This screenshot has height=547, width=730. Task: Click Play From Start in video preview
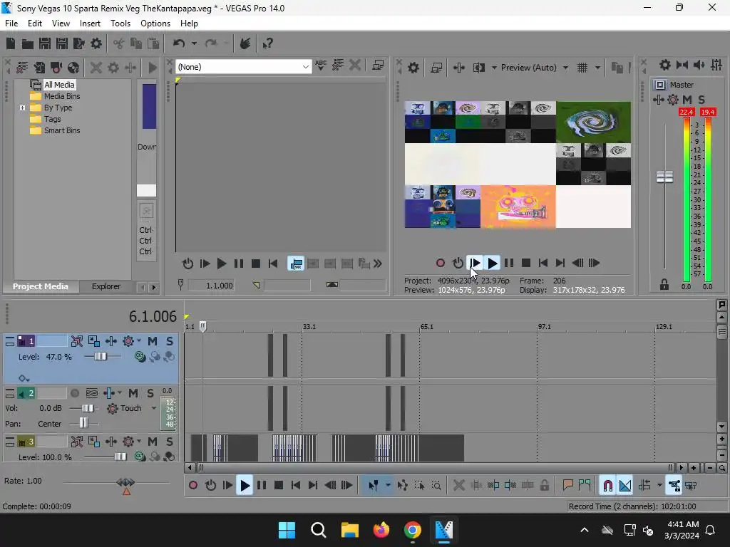475,264
